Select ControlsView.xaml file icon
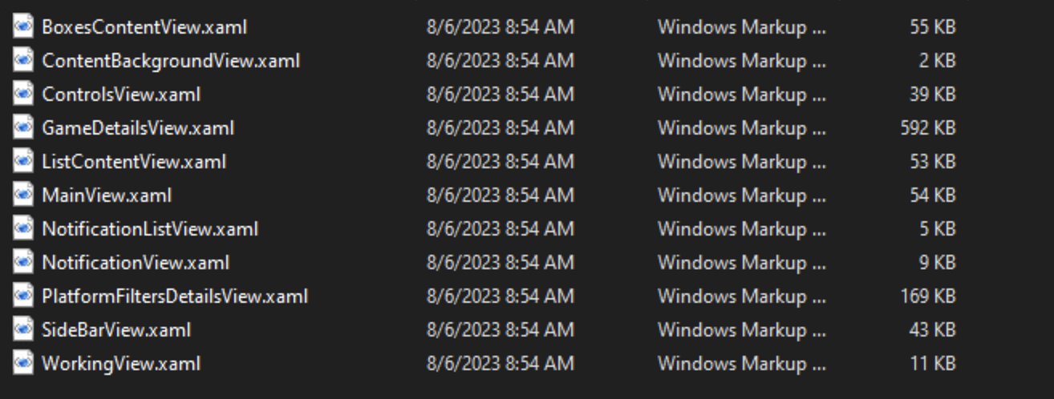 pyautogui.click(x=23, y=94)
